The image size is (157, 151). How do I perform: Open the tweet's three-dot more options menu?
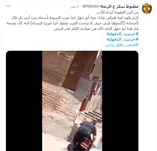[x=8, y=6]
